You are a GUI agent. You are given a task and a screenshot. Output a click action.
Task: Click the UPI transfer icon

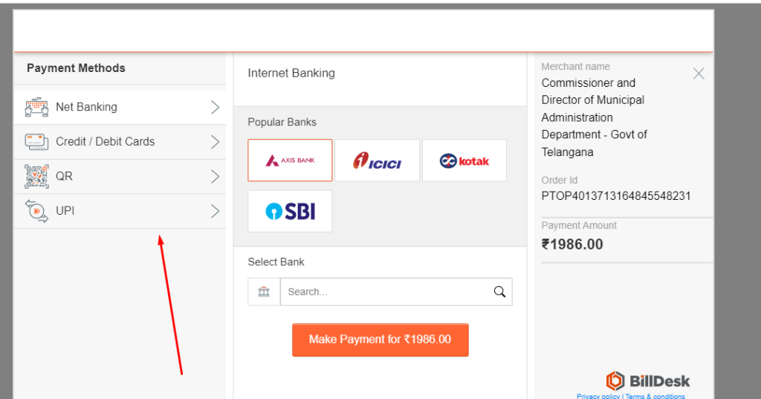pos(36,211)
